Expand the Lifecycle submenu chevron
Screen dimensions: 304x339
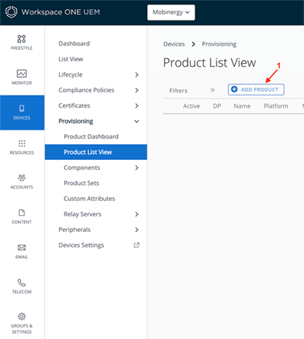[x=137, y=74]
